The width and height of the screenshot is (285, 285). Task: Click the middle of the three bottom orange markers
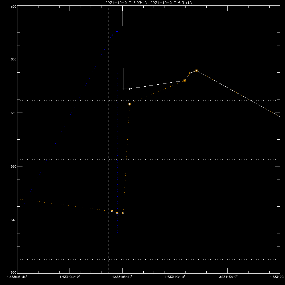point(117,213)
